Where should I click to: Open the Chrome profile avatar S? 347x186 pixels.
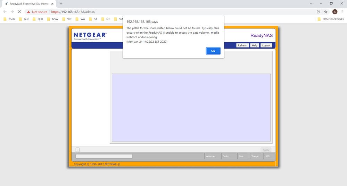tap(334, 12)
